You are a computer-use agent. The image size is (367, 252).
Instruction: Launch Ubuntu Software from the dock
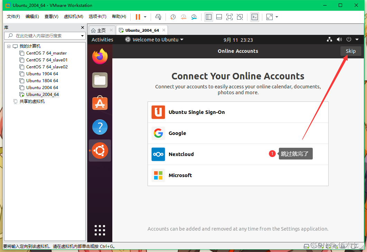100,103
